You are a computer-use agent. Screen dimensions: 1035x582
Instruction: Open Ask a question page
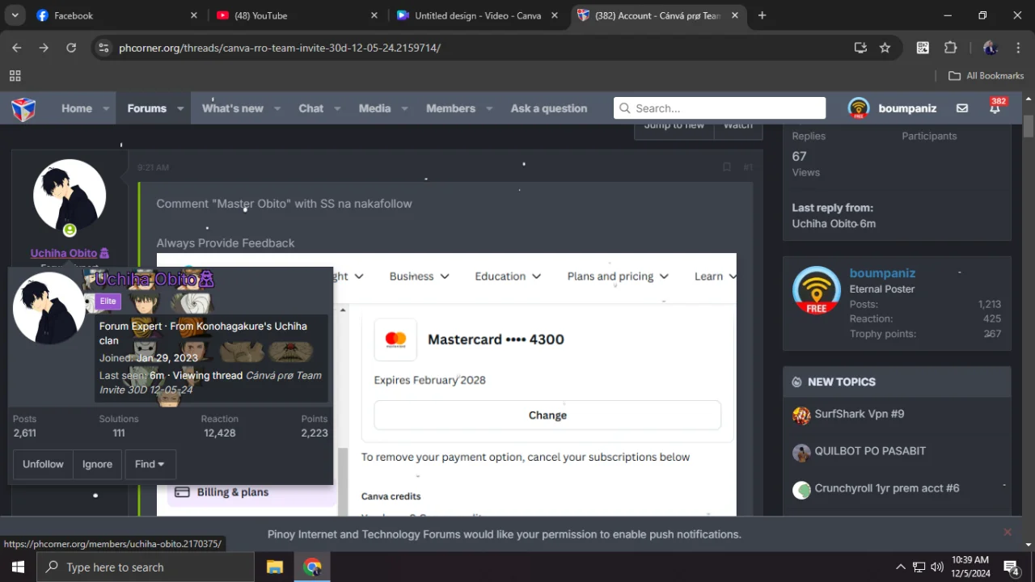point(549,108)
